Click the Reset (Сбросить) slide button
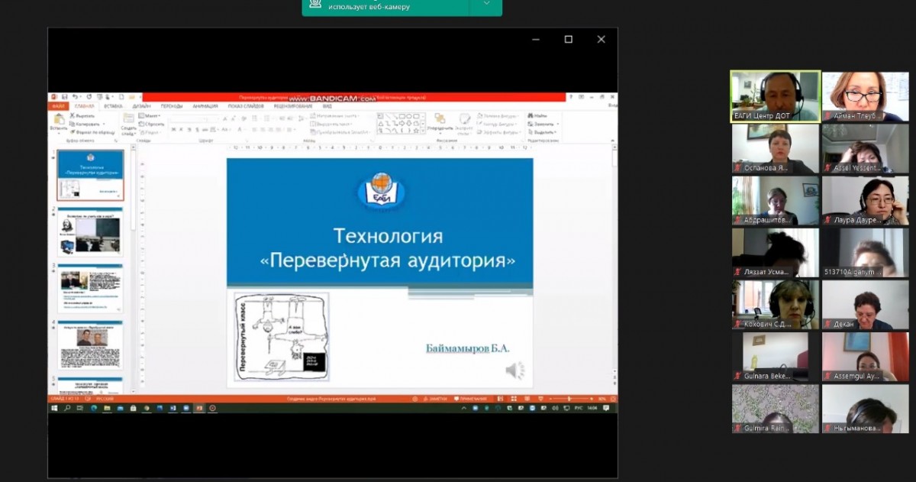The height and width of the screenshot is (482, 916). tap(153, 124)
